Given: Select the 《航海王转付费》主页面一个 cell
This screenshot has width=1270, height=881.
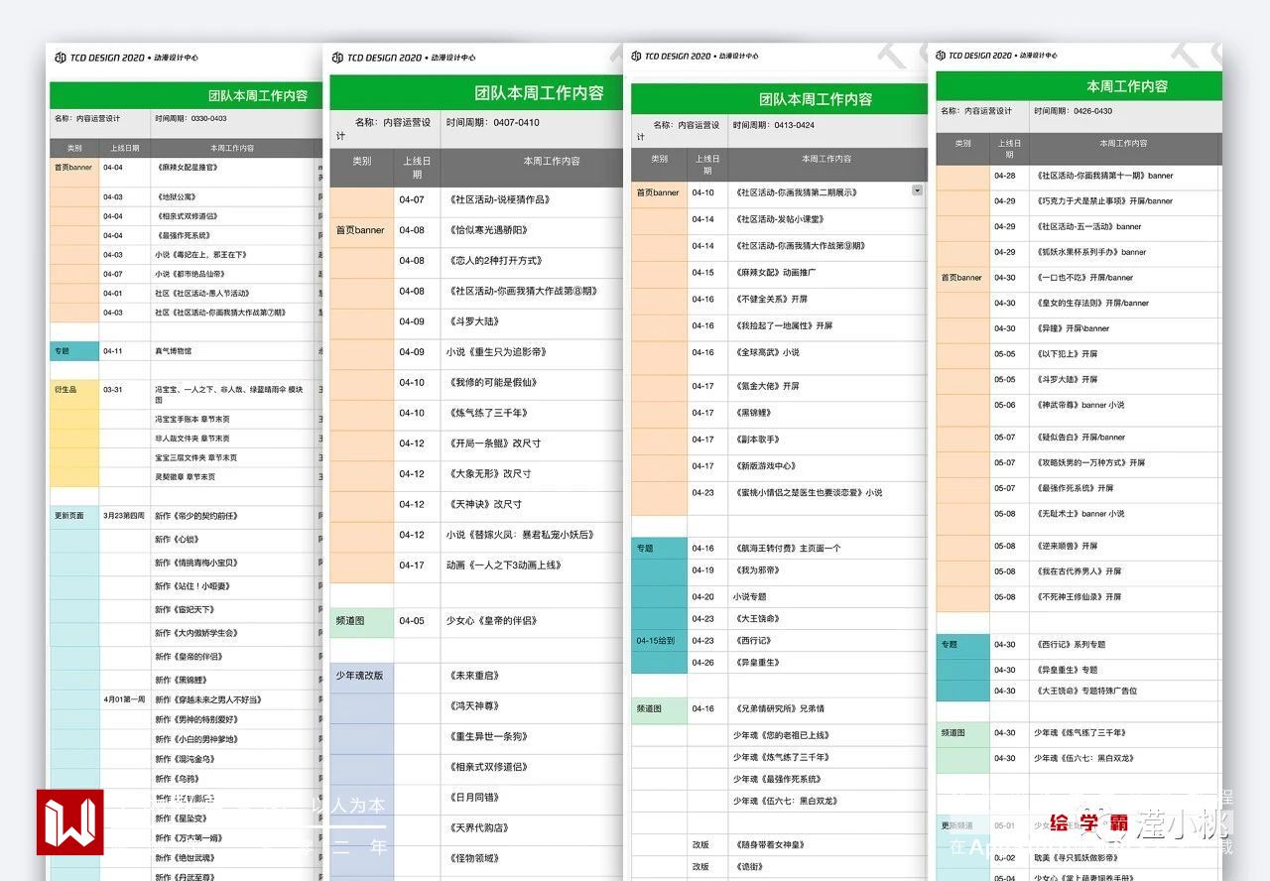Looking at the screenshot, I should [825, 549].
